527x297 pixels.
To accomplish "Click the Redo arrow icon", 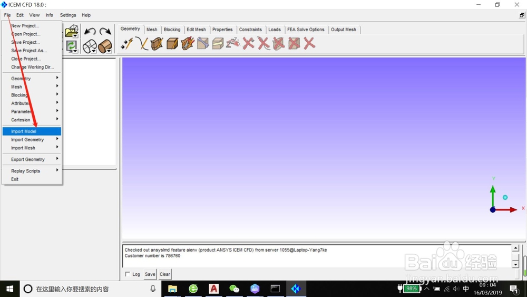I will tap(105, 31).
